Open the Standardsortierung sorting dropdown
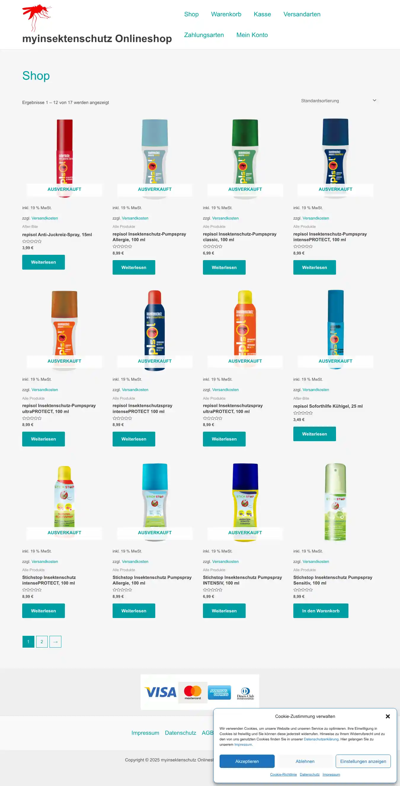Screen dimensions: 400x786 click(x=338, y=101)
